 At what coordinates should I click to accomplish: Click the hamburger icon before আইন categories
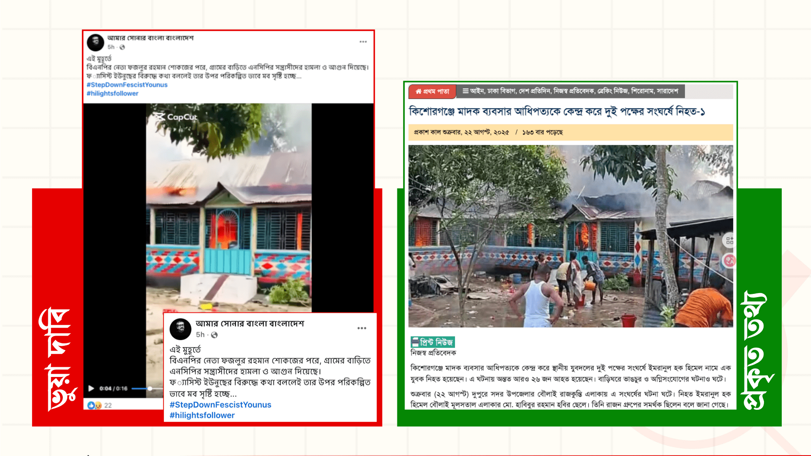tap(465, 91)
